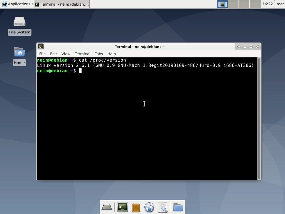Open the Help menu in Terminal

(112, 54)
